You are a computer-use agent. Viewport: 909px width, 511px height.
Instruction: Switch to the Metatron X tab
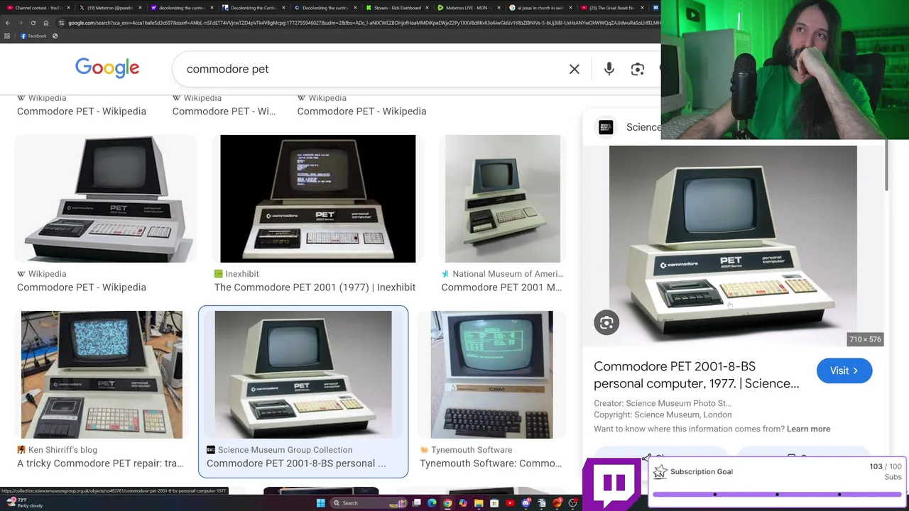pos(110,8)
